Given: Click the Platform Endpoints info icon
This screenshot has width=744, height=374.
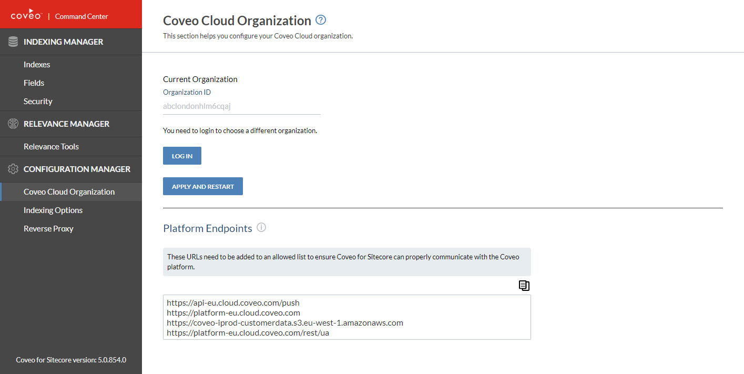Looking at the screenshot, I should click(x=261, y=228).
